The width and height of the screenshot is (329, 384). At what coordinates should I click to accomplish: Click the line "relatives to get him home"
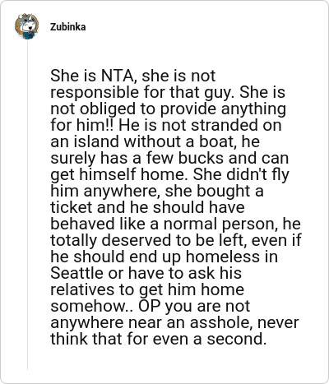click(x=147, y=289)
